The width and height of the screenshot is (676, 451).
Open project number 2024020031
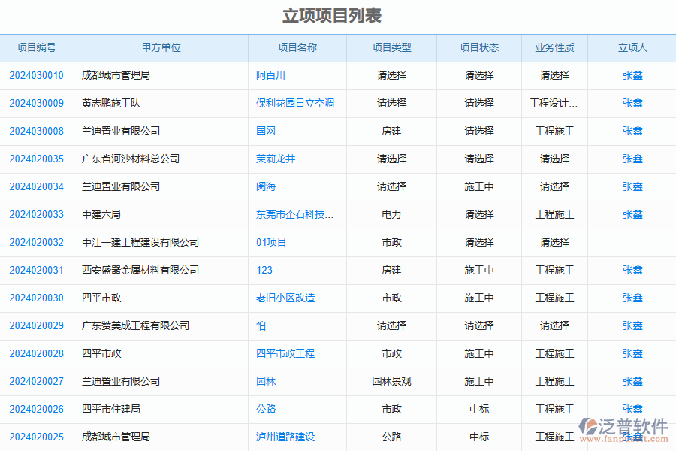point(37,271)
